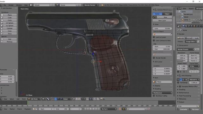Click the item name field Plane
This screenshot has height=114, width=203.
click(x=164, y=82)
